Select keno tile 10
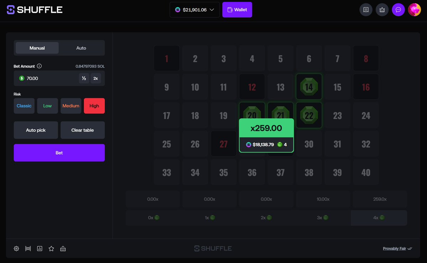This screenshot has width=427, height=263. tap(195, 86)
